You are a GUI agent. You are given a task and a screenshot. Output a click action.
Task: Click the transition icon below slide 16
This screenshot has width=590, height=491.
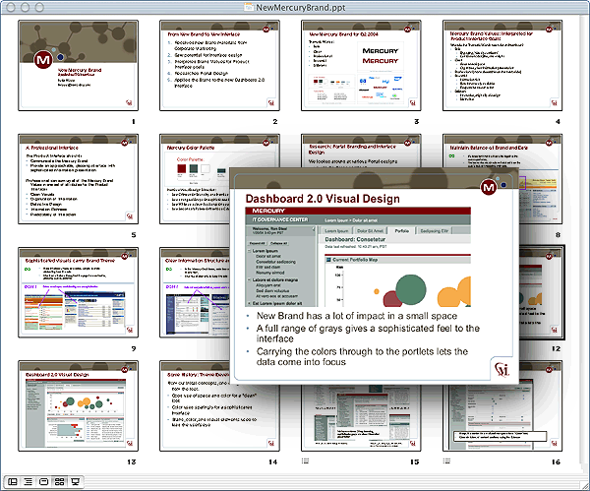click(447, 460)
